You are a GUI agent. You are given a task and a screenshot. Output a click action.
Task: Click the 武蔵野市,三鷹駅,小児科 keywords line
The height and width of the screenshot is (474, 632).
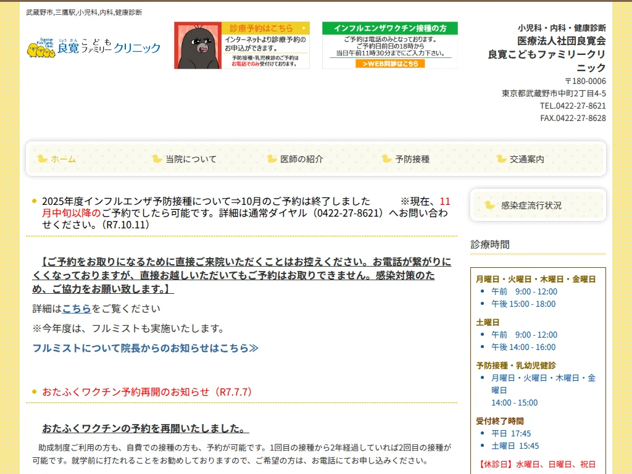coord(84,12)
